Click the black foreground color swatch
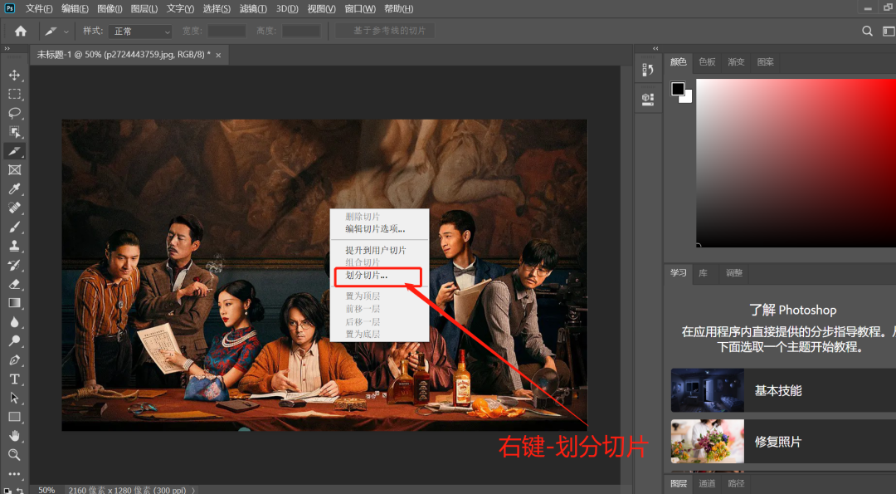 [x=678, y=89]
